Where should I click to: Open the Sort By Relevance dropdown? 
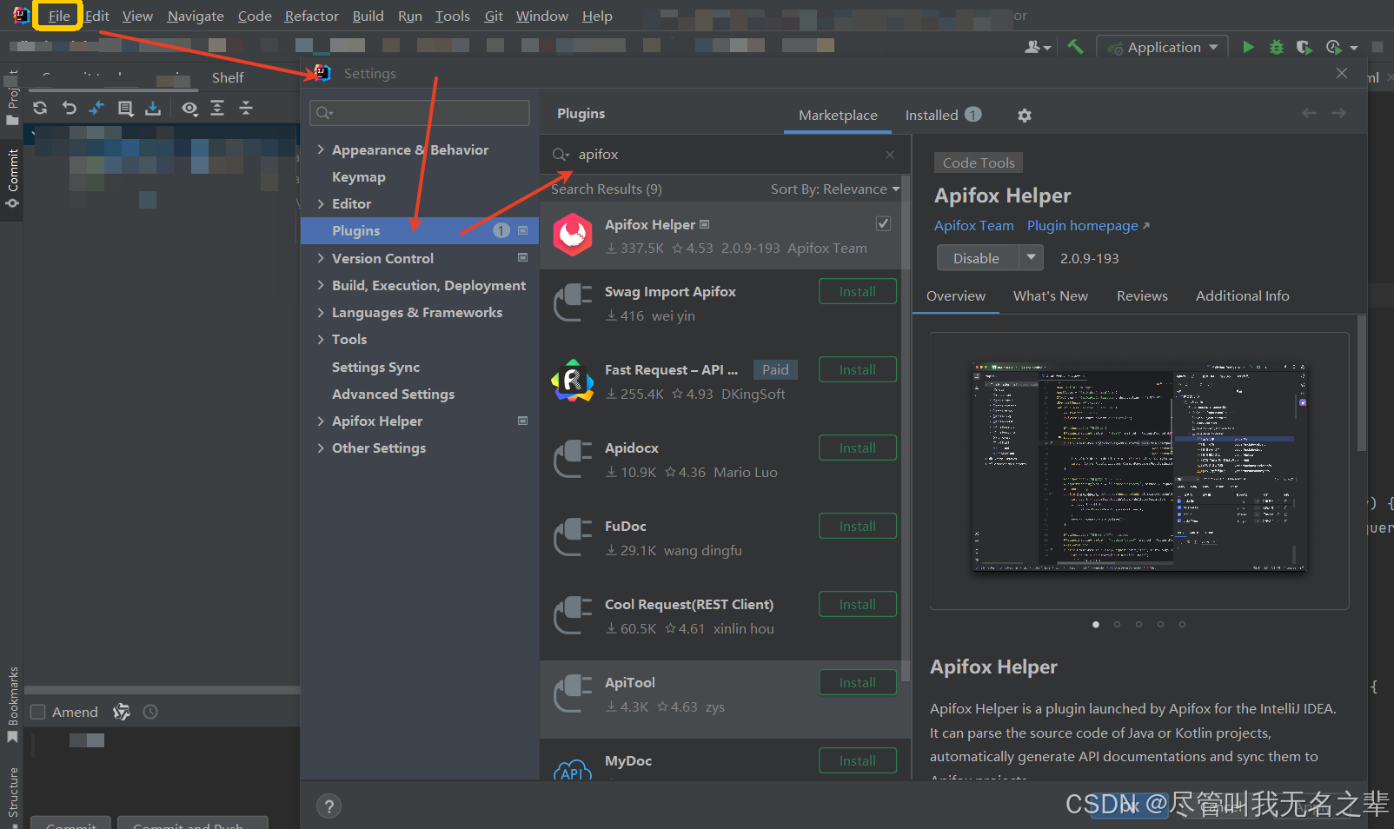(835, 189)
